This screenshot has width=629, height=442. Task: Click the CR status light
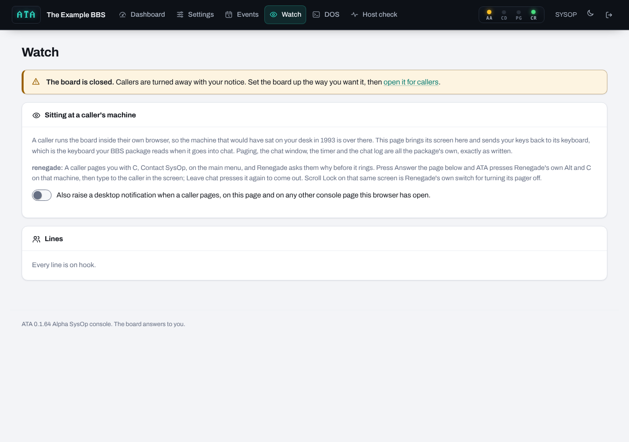(x=533, y=15)
